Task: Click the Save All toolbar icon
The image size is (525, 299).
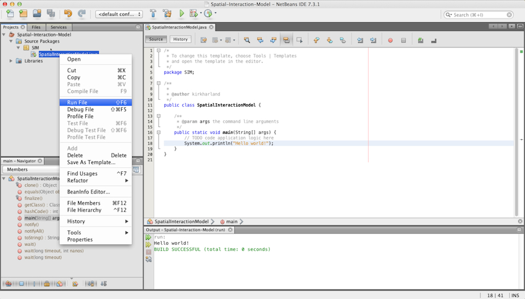Action: click(51, 14)
